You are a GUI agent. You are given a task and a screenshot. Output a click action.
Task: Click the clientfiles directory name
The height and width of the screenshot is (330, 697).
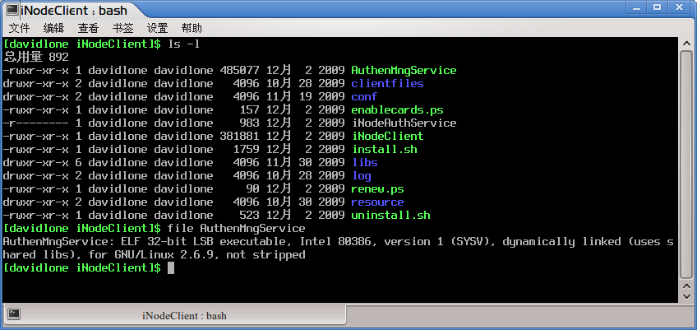tap(387, 83)
